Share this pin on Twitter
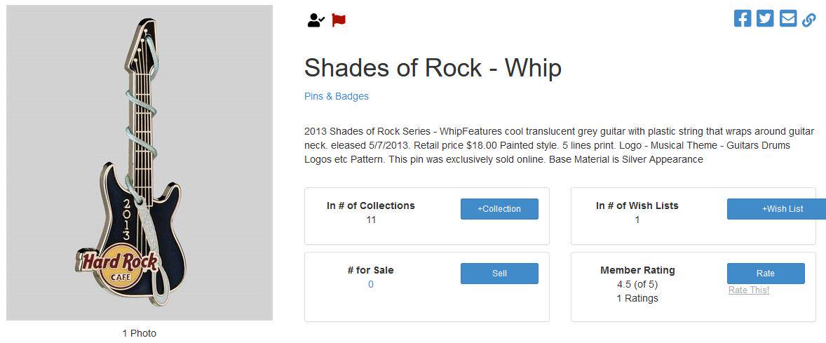Screen dimensions: 826x343 coord(765,19)
